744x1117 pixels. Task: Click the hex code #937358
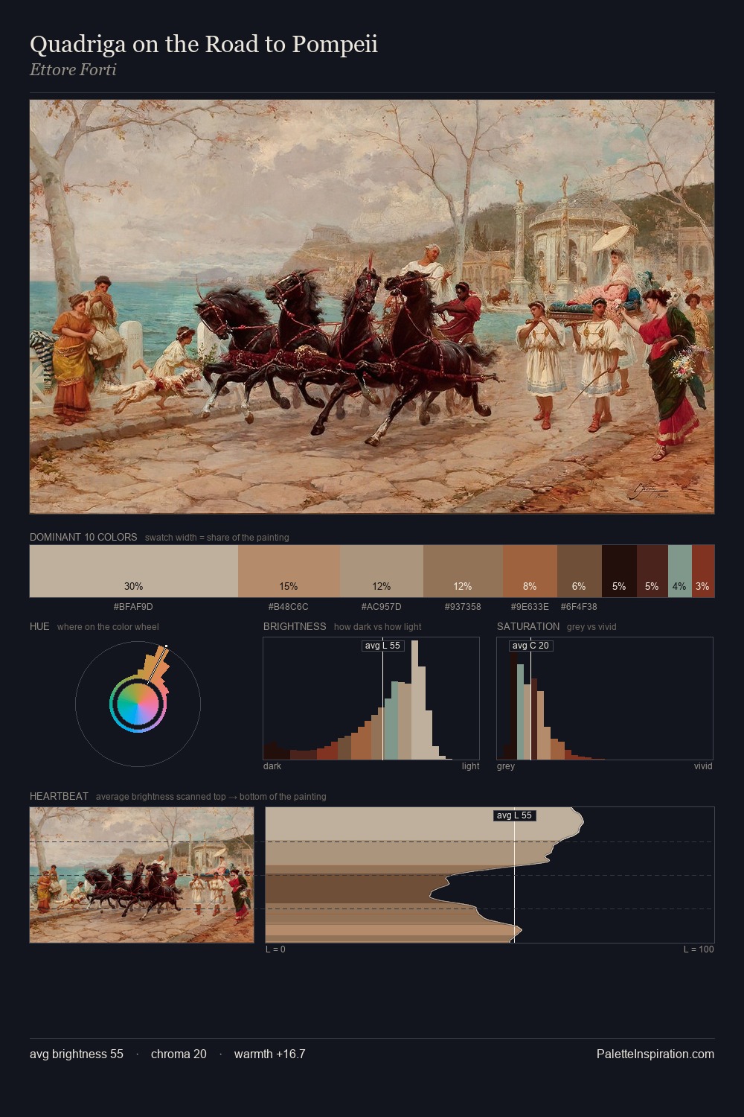[463, 607]
